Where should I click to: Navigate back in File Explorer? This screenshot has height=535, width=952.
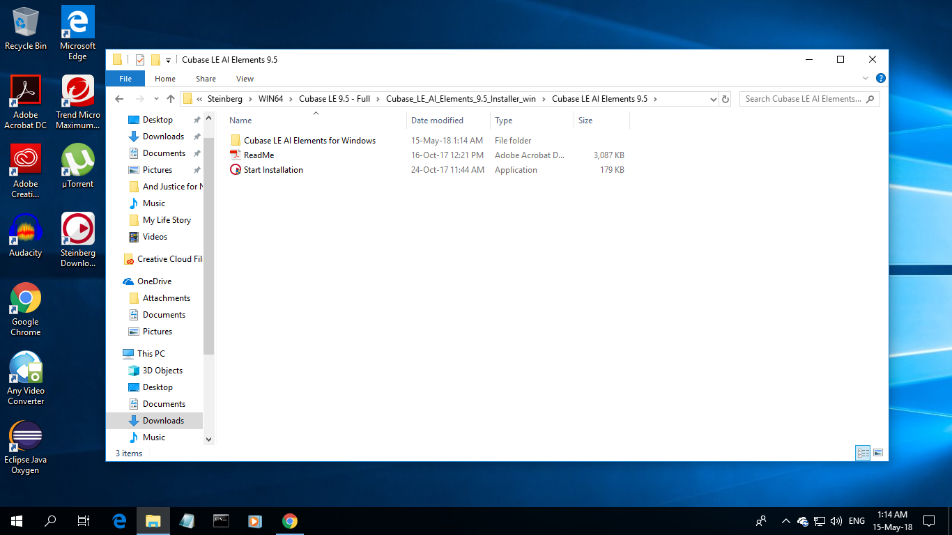click(x=119, y=99)
